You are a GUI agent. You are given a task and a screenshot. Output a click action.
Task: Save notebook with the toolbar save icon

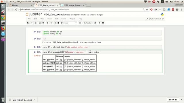click(28, 23)
